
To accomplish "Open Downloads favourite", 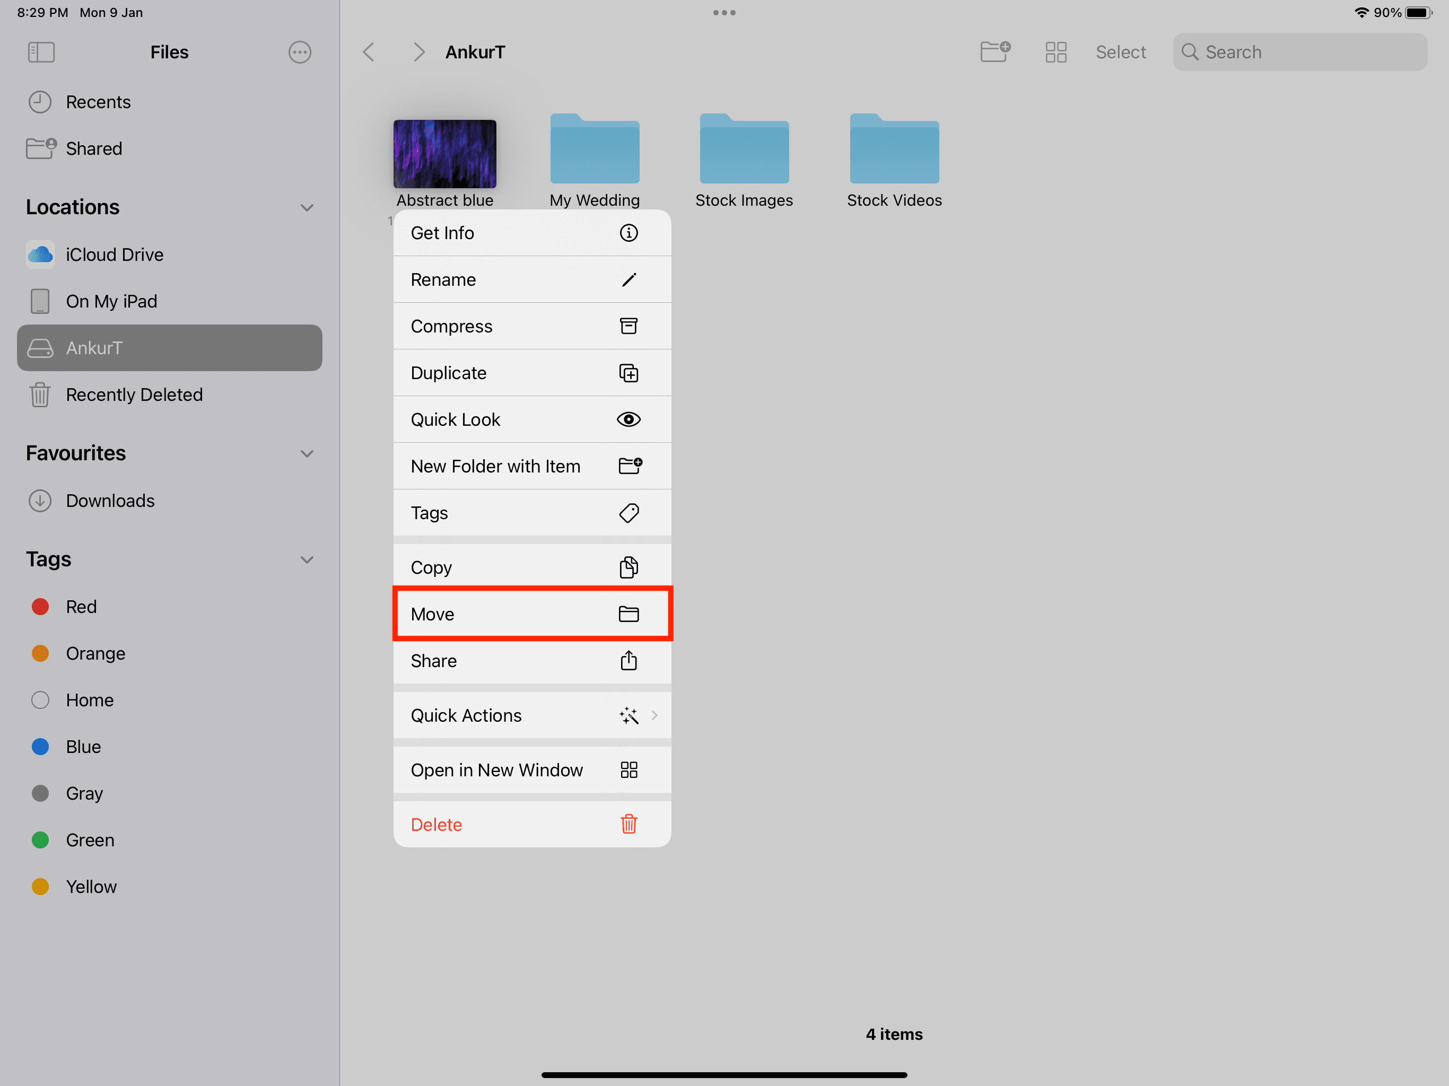I will coord(170,501).
